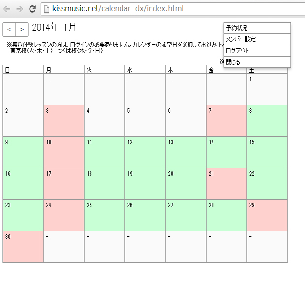Click the つくば校(水・金・日) text
Screen dimensions: 305x291
81,51
